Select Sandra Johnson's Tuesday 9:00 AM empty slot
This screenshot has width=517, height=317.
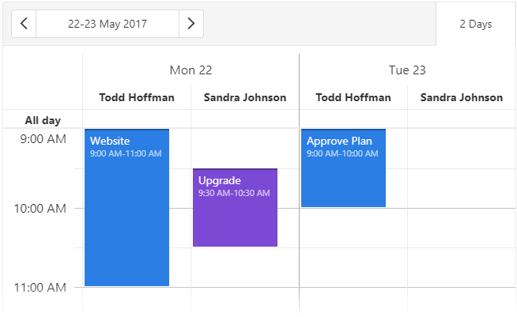coord(462,149)
